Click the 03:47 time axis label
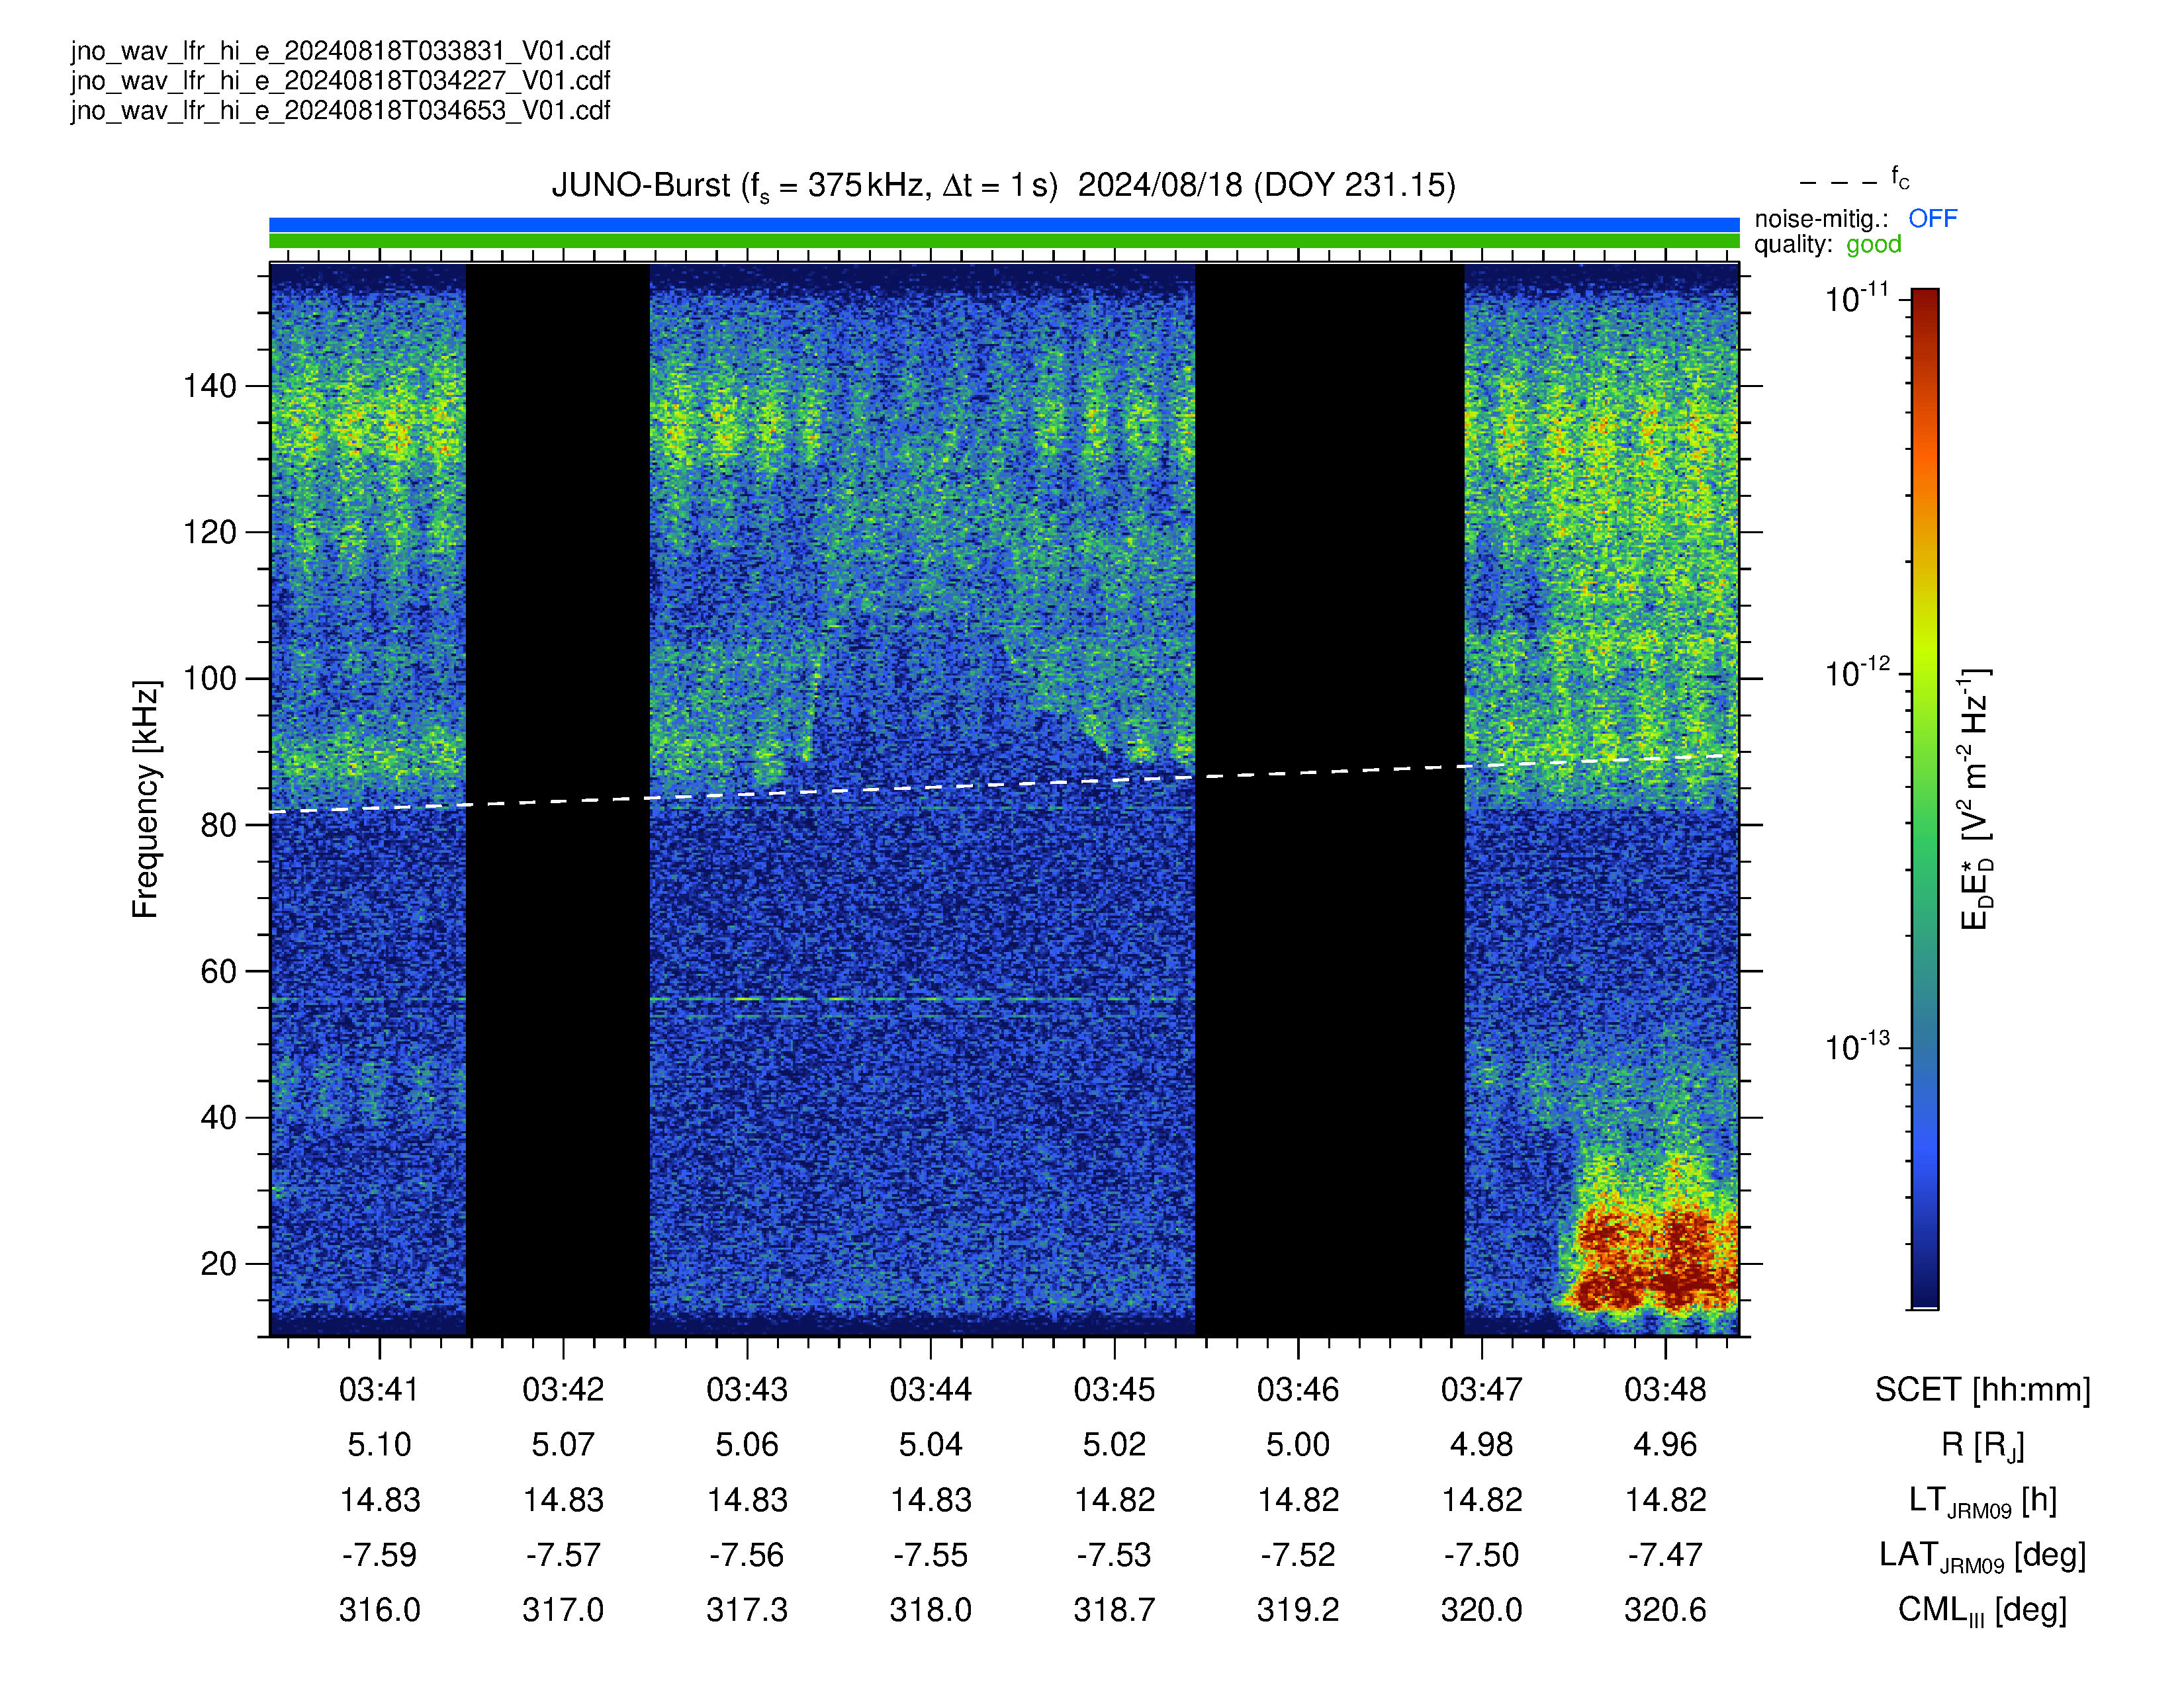The height and width of the screenshot is (1687, 2184). pos(1481,1390)
